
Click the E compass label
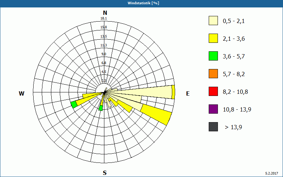point(188,93)
